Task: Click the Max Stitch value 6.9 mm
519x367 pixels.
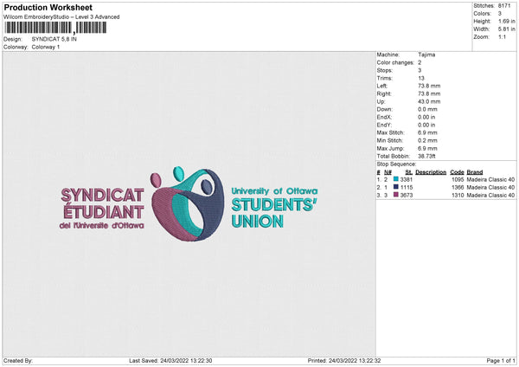Action: pyautogui.click(x=427, y=132)
